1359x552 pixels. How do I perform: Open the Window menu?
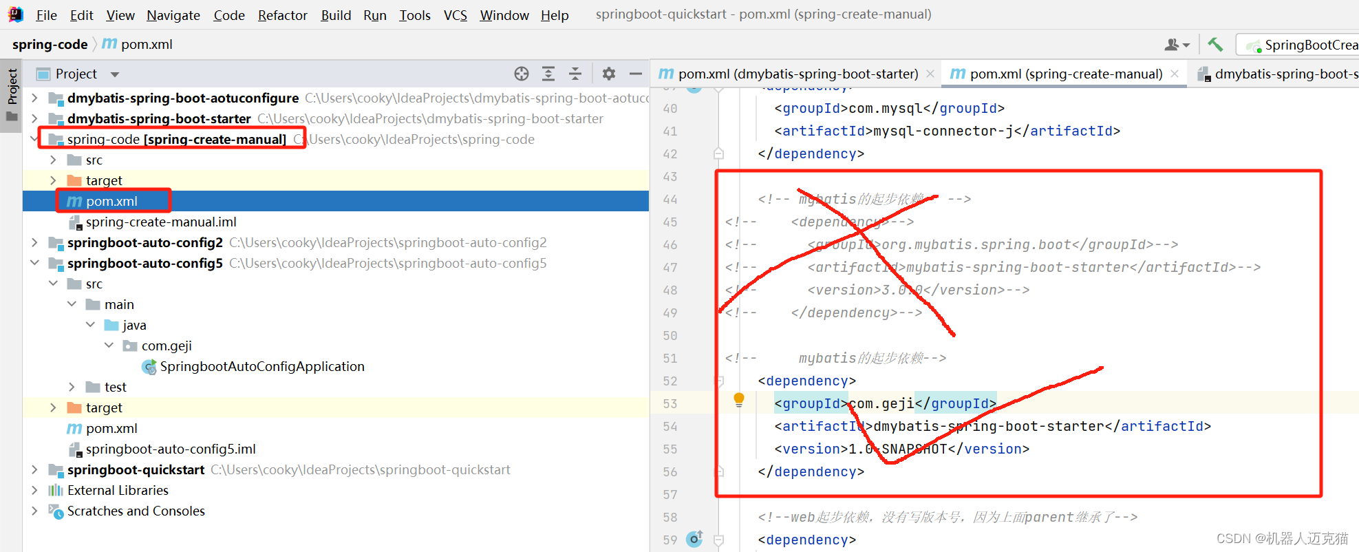click(504, 15)
